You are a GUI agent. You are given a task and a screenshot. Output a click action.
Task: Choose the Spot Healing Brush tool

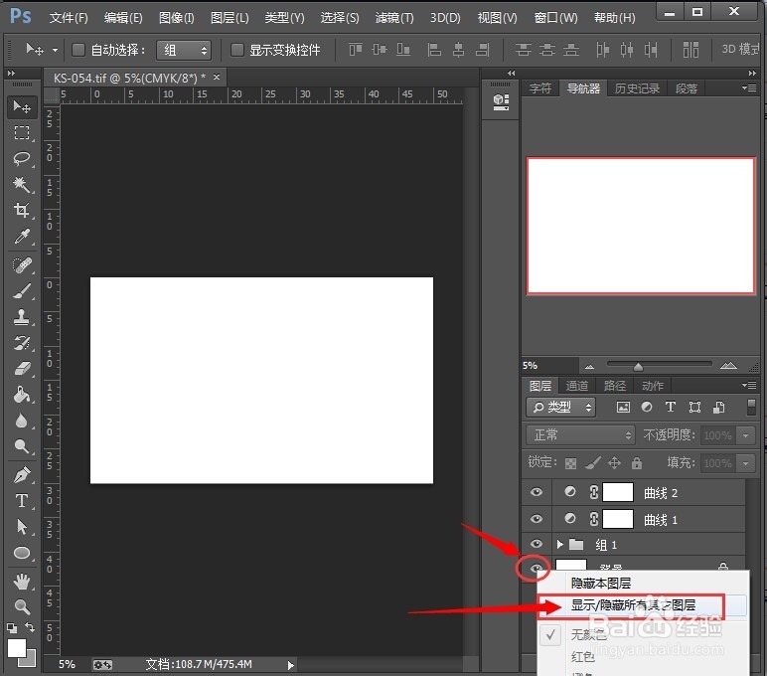[x=22, y=265]
